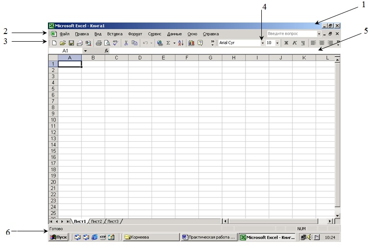Sort ascending using the A-Я icon
This screenshot has width=374, height=250.
tap(181, 43)
